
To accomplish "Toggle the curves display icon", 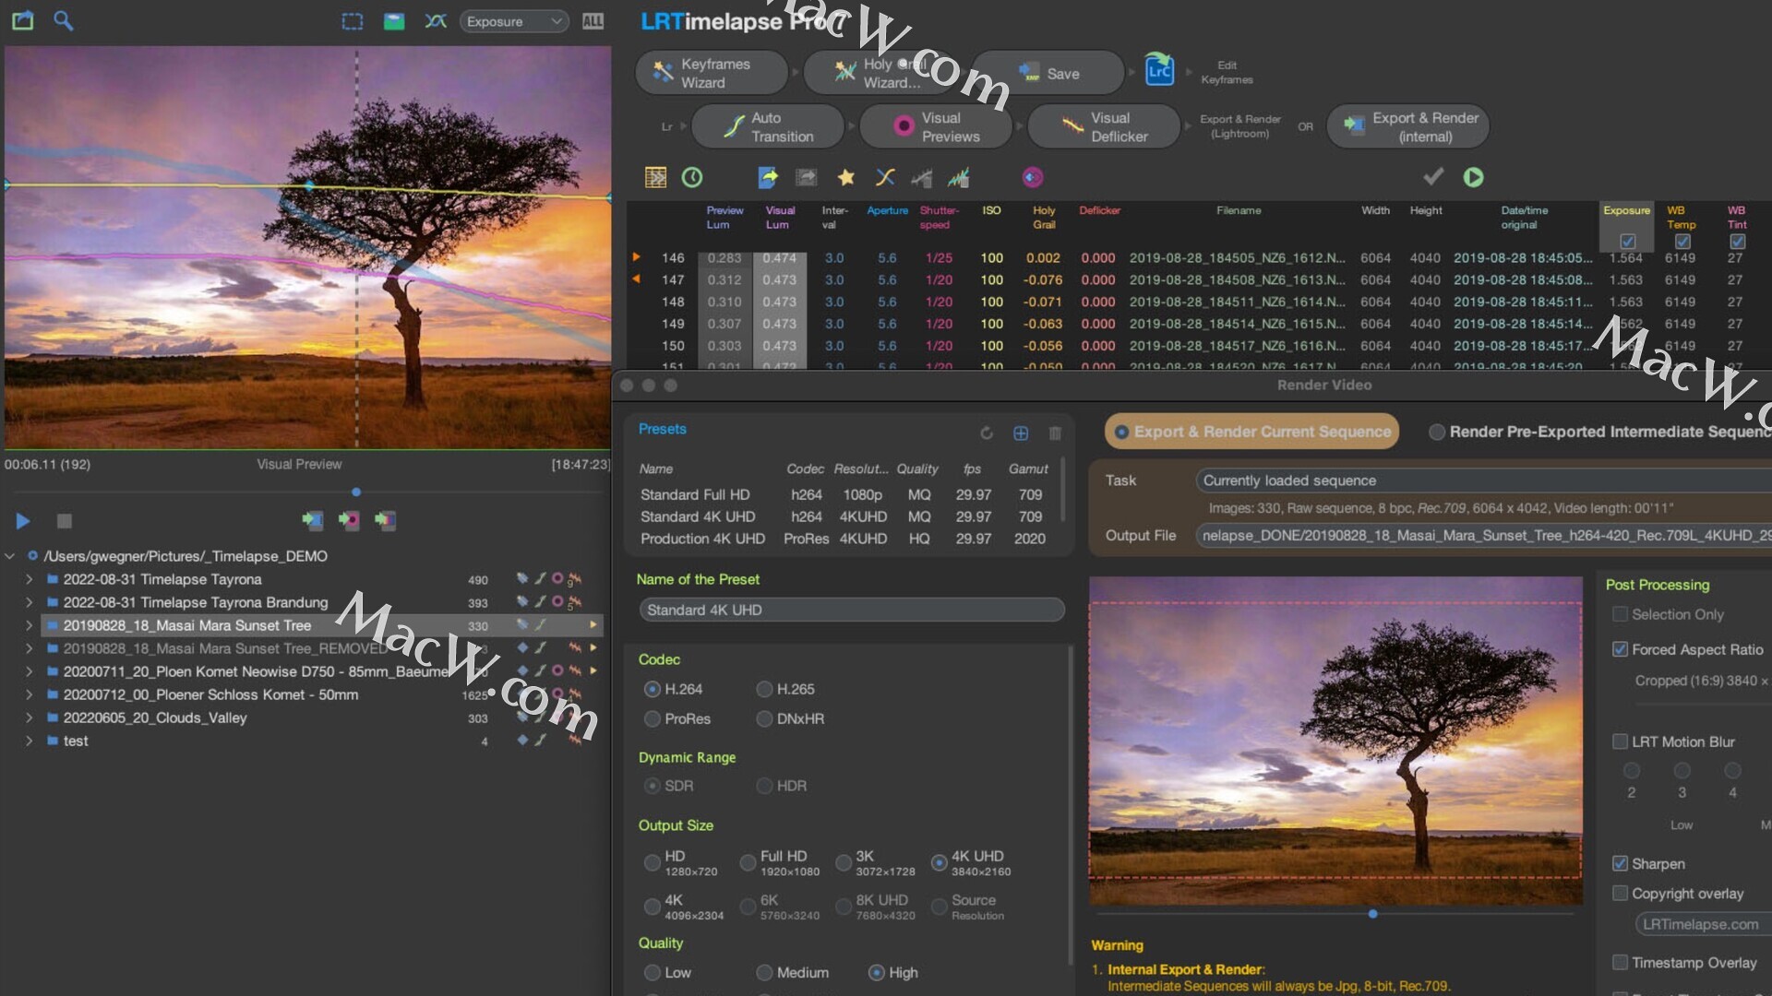I will (x=436, y=21).
